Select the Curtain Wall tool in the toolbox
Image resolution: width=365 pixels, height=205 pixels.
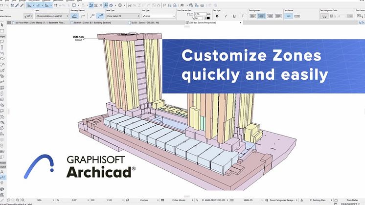coord(2,88)
